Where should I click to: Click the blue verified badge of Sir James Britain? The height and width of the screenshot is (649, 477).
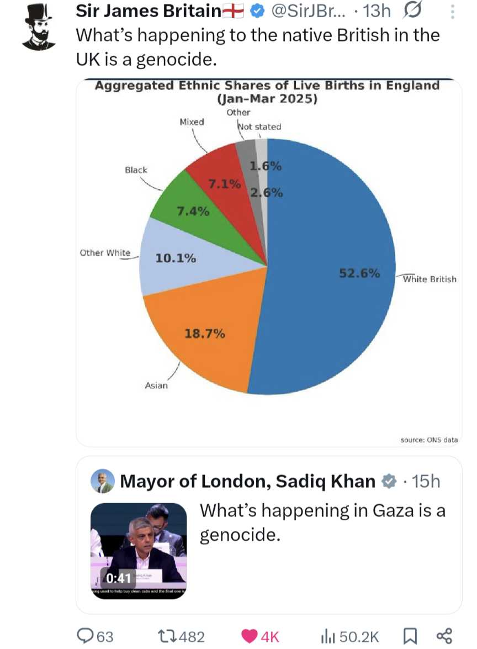[x=257, y=12]
